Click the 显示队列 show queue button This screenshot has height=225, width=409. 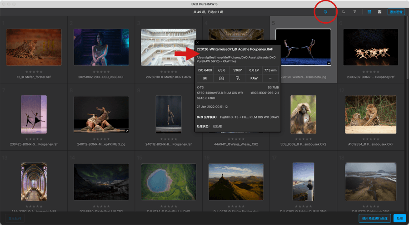(x=15, y=218)
